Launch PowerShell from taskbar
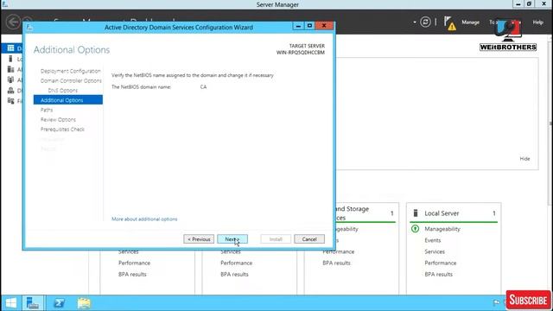Screen dimensions: 553x311 click(59, 303)
